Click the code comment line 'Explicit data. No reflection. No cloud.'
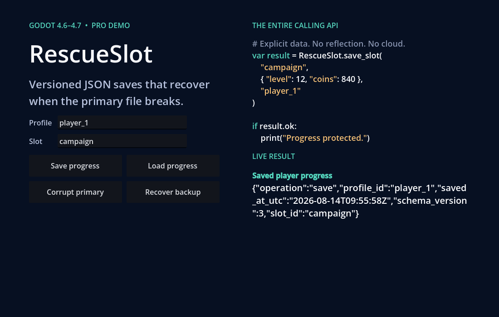Viewport: 499px width, 317px height. pyautogui.click(x=329, y=44)
